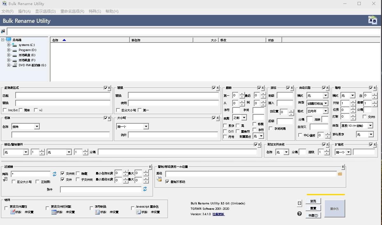Uncheck the 复制不移动 checkbox
Screen dimensions: 382x225
167,182
